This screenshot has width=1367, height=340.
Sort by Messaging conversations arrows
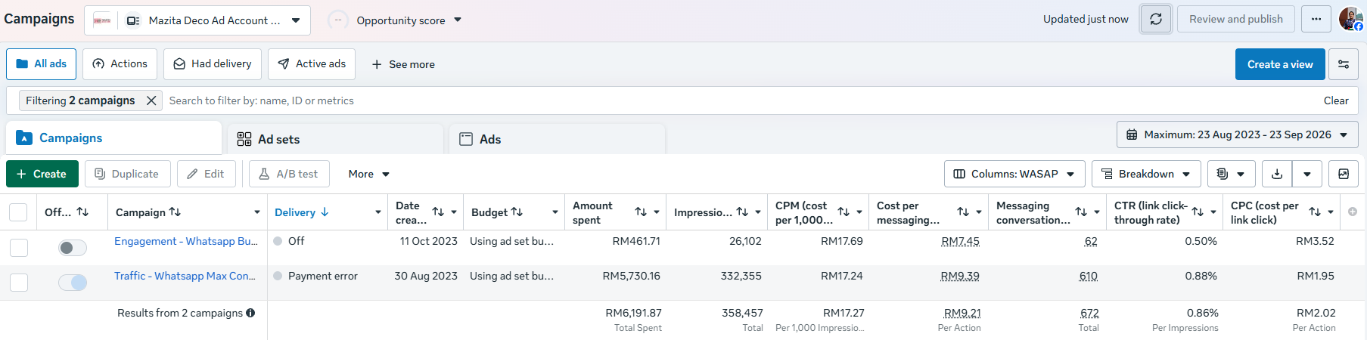click(x=1081, y=212)
